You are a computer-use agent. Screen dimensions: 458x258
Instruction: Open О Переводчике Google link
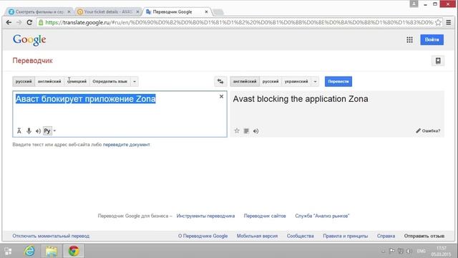coord(203,236)
